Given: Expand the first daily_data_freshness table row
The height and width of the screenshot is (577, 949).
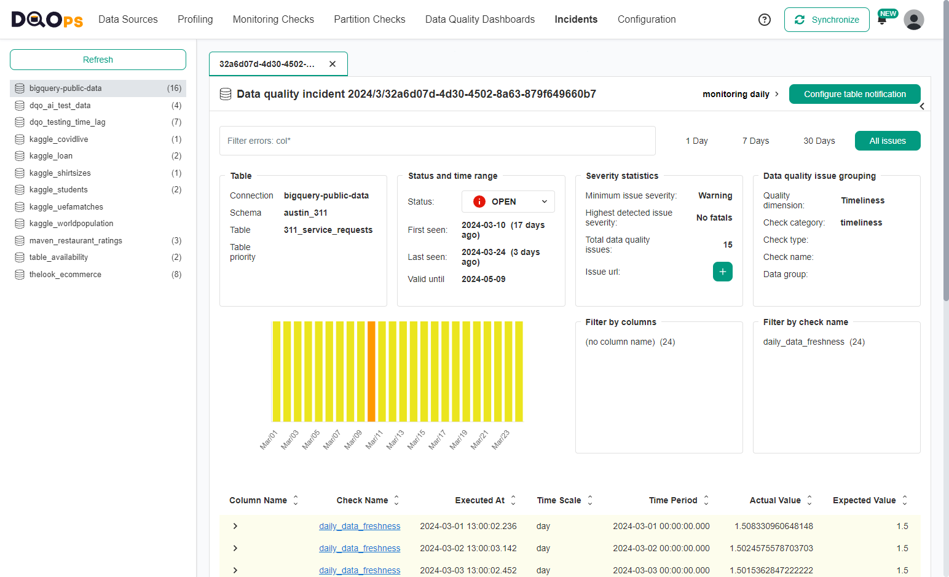Looking at the screenshot, I should [x=235, y=526].
